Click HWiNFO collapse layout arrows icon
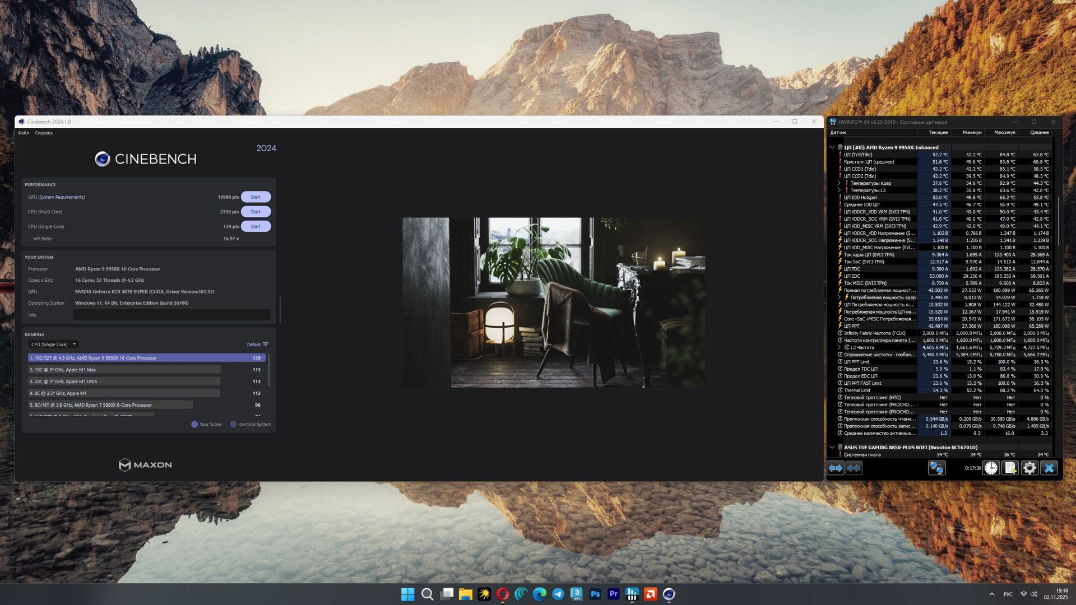Screen dimensions: 1076x605 (854, 468)
